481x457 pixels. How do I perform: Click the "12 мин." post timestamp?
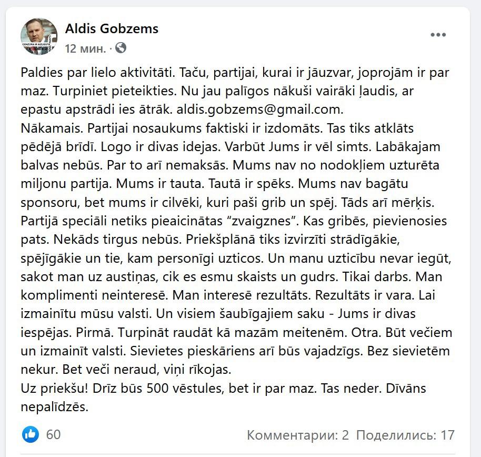[x=85, y=49]
